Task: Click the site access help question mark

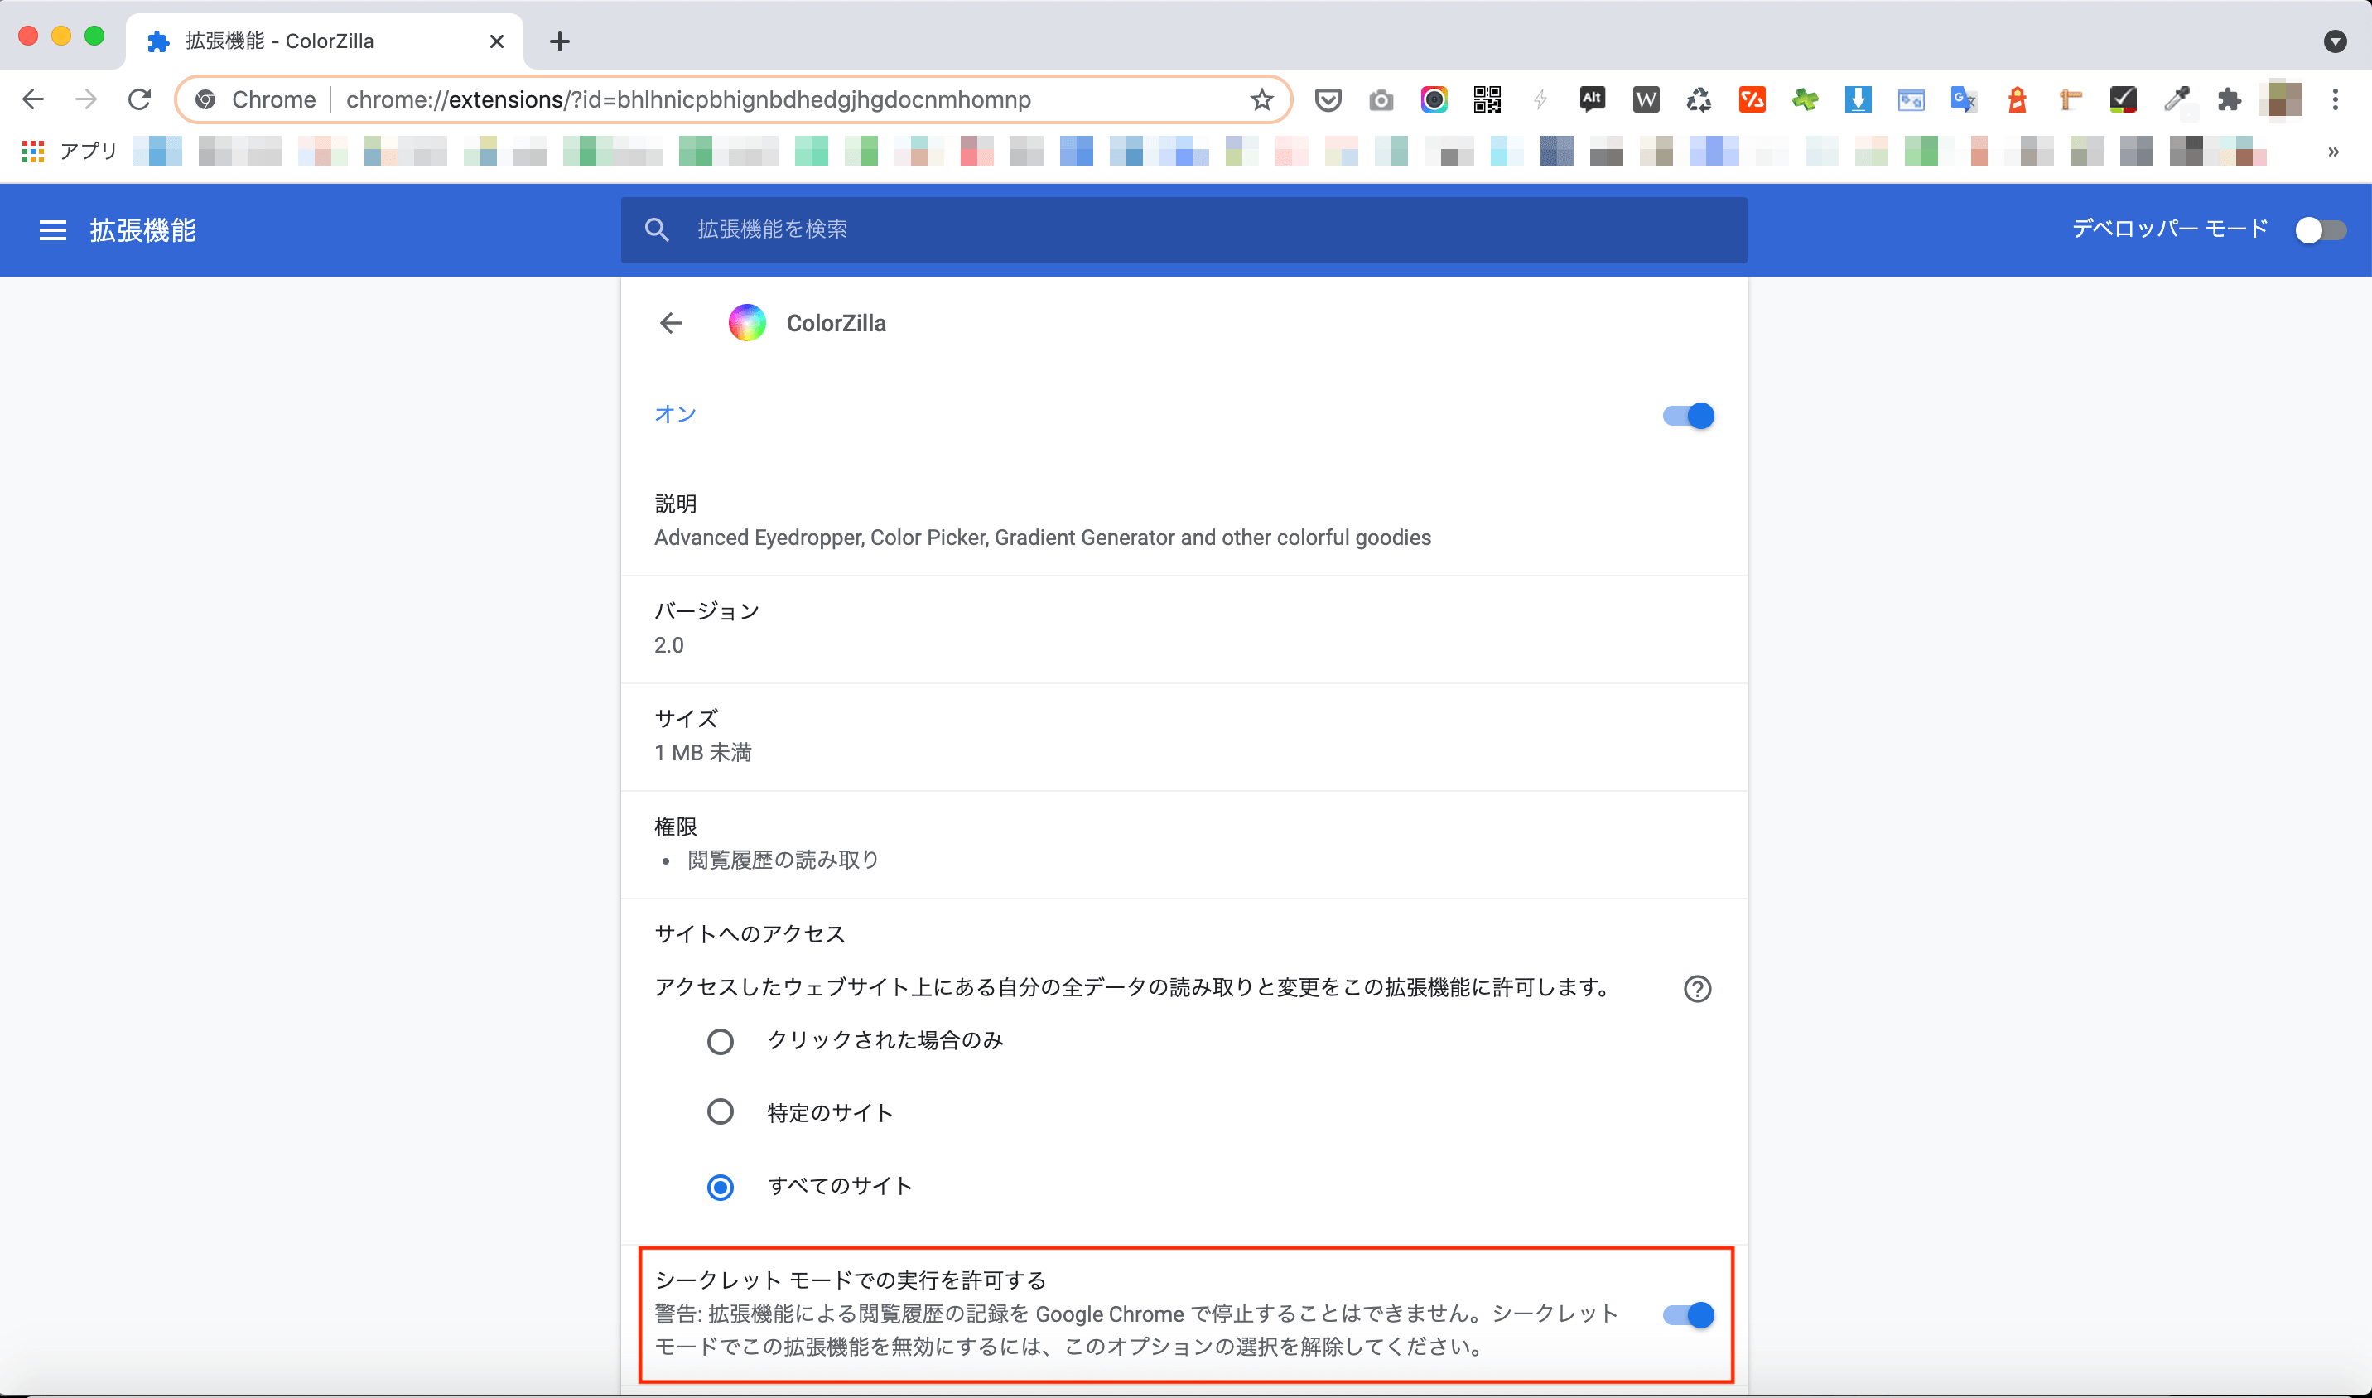Action: point(1698,989)
